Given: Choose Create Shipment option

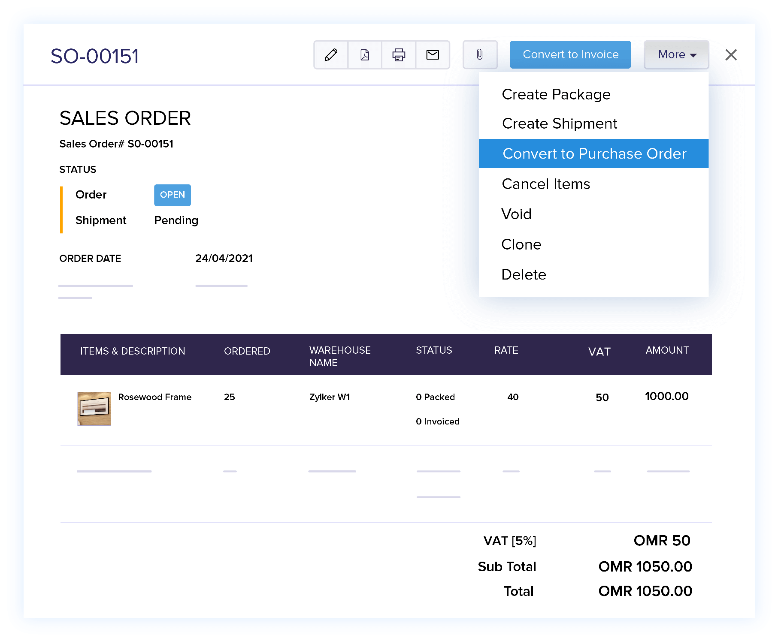Looking at the screenshot, I should point(560,123).
